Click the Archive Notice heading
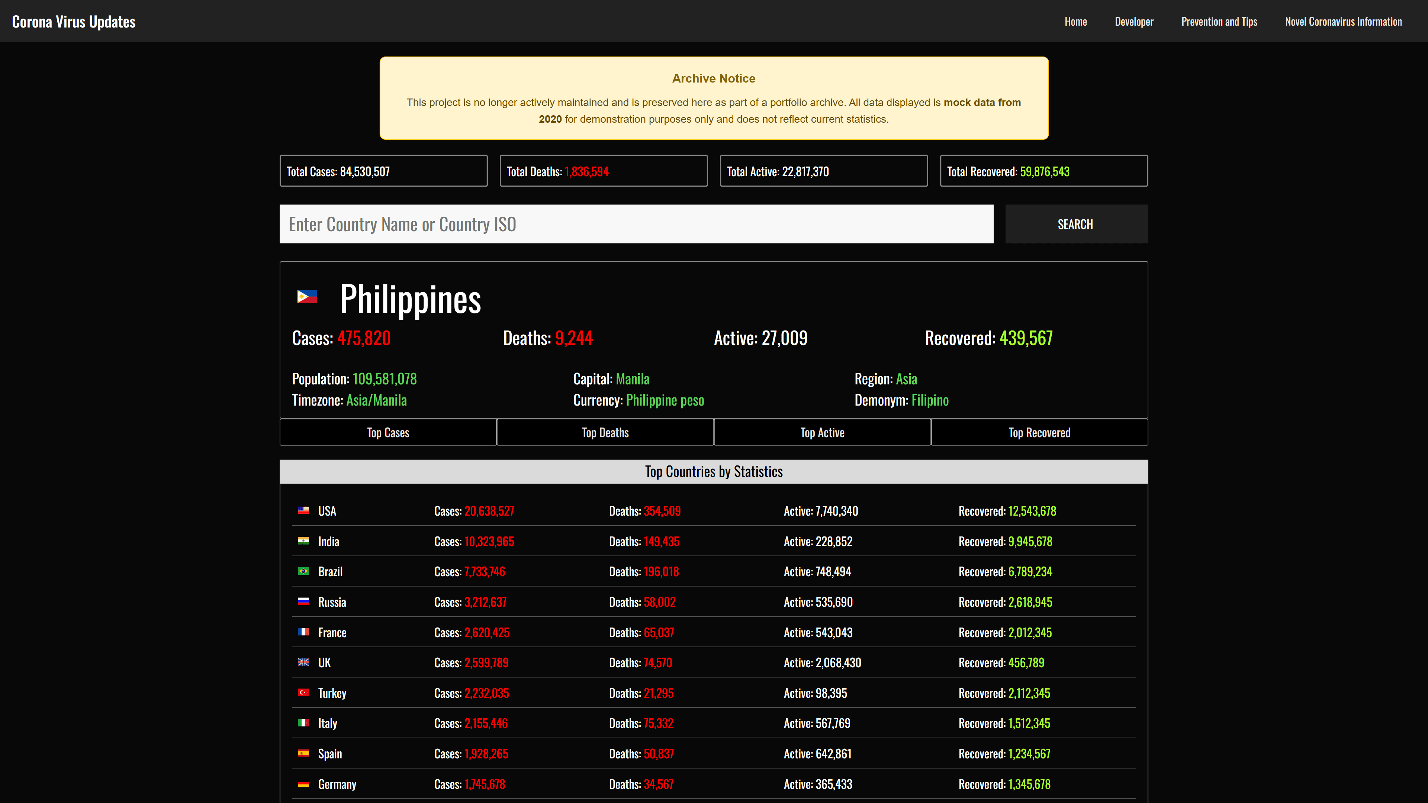The height and width of the screenshot is (803, 1428). coord(714,79)
